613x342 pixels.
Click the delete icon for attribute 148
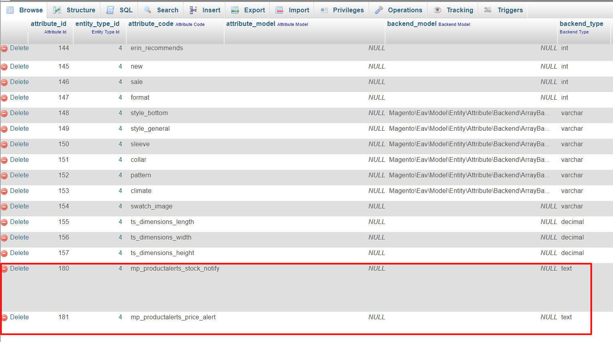pyautogui.click(x=4, y=114)
